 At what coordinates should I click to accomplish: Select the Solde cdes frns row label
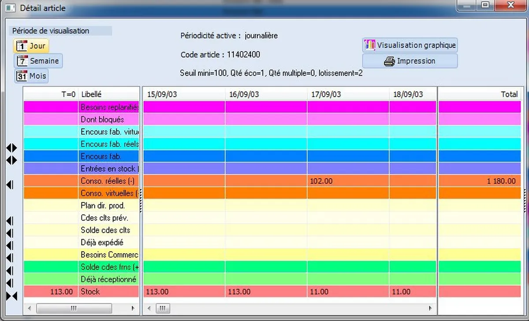click(x=110, y=267)
